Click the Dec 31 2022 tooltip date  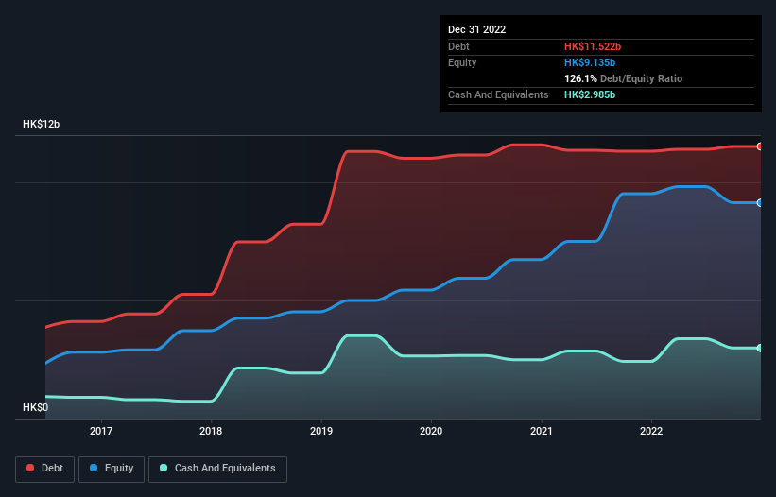pyautogui.click(x=477, y=29)
